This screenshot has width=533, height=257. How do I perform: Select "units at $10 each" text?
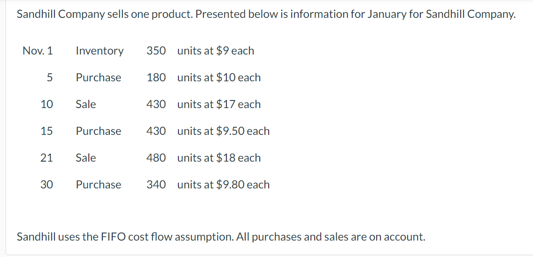pyautogui.click(x=219, y=78)
